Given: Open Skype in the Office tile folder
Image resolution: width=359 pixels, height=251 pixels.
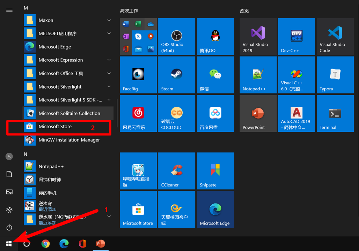Looking at the screenshot, I should click(138, 36).
